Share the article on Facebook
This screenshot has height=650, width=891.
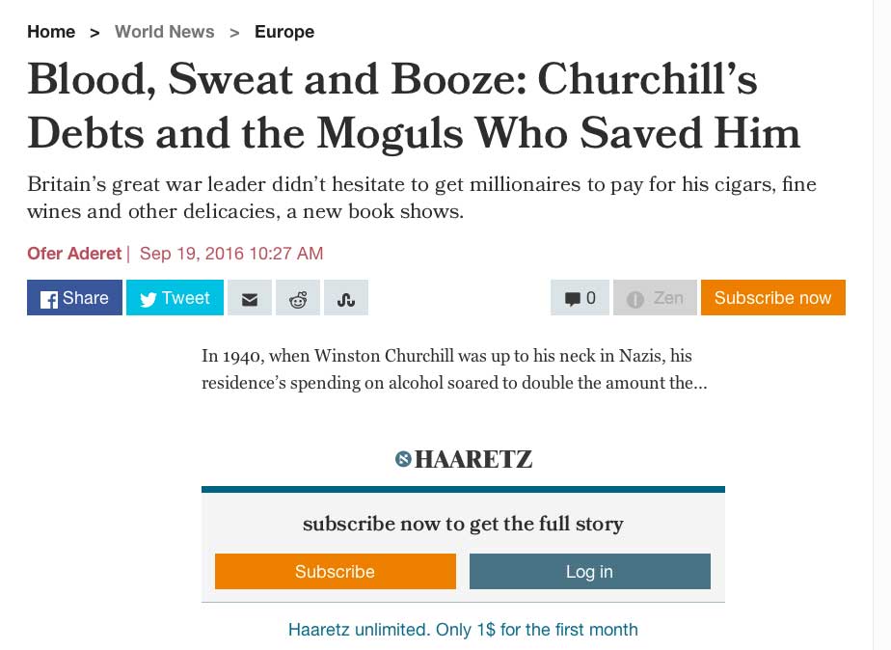click(74, 298)
